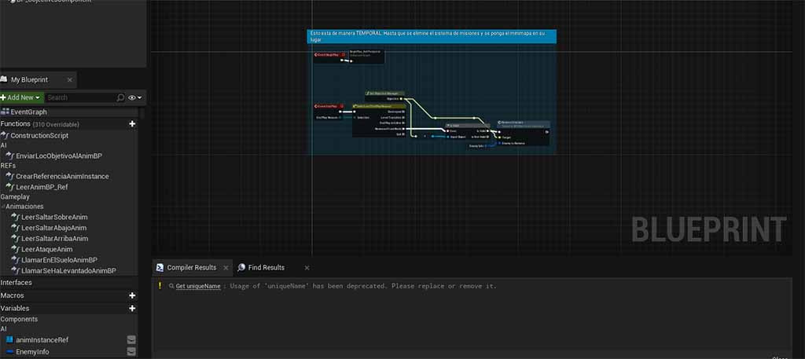Click the deprecated uniqueName warning message

[x=363, y=286]
